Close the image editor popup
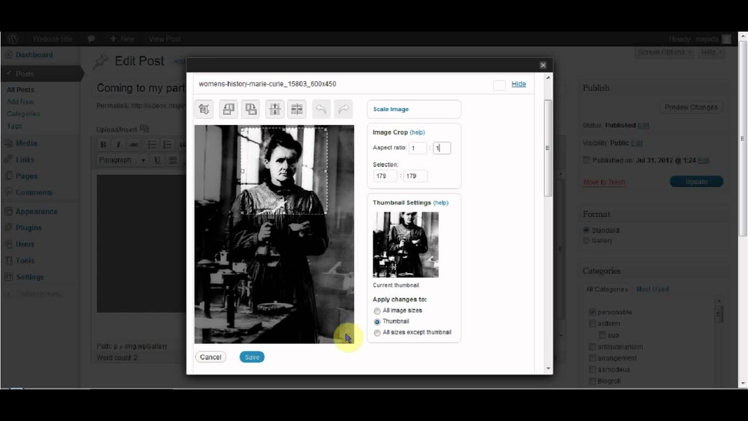The width and height of the screenshot is (748, 421). [543, 65]
